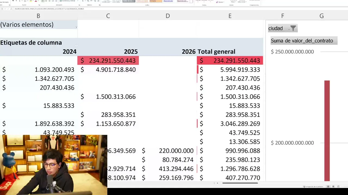Click the horizontal scrollbar thumb

pyautogui.click(x=240, y=183)
